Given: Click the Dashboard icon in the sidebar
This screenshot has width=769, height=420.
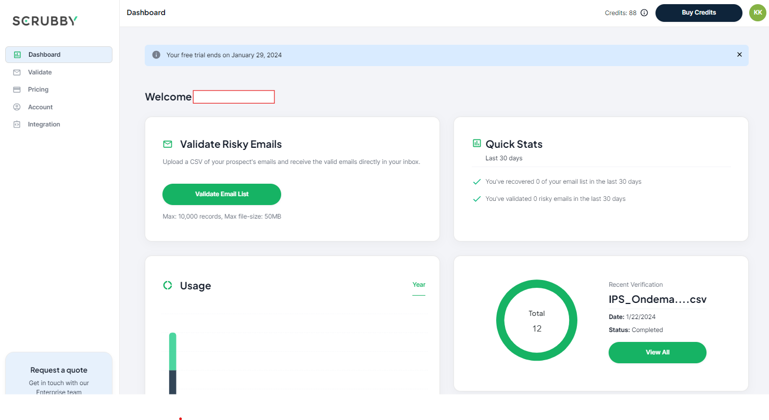Looking at the screenshot, I should point(16,54).
